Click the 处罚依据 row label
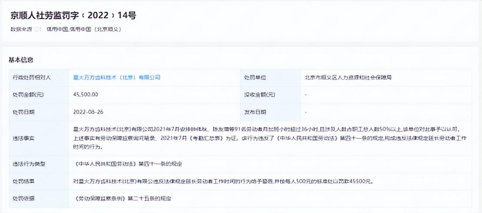The width and height of the screenshot is (482, 213). pos(39,199)
